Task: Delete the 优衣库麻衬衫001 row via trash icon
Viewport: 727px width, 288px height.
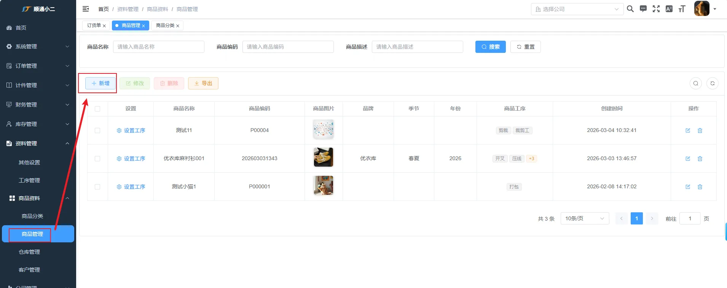Action: pos(700,159)
